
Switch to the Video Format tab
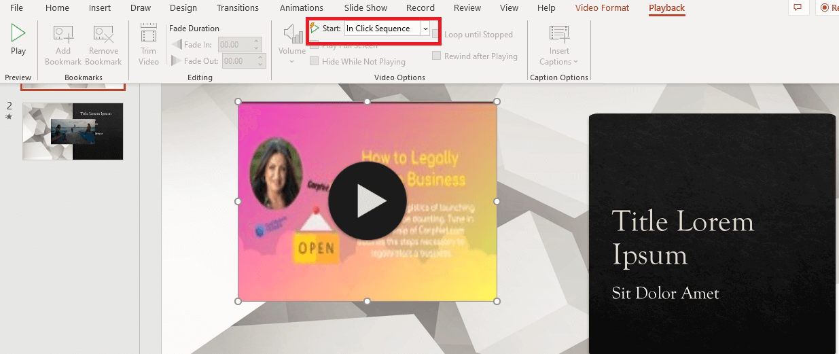[x=602, y=8]
